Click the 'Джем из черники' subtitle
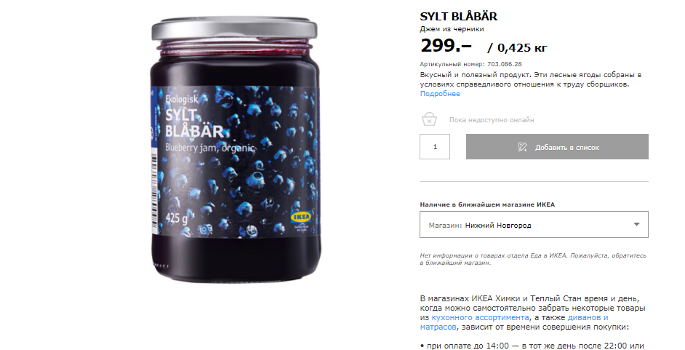The height and width of the screenshot is (350, 685). [x=452, y=29]
